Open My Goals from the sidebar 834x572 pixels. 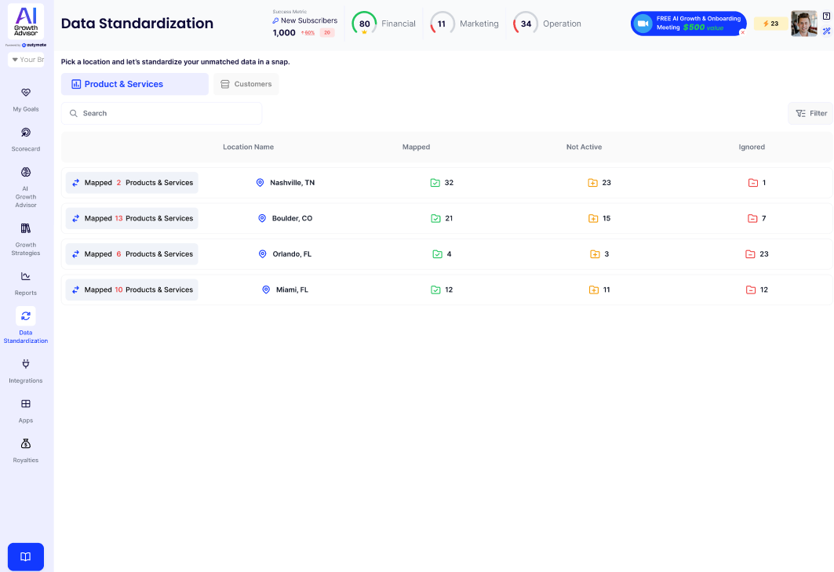tap(25, 93)
